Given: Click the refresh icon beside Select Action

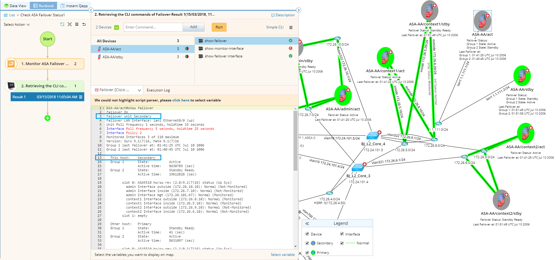Looking at the screenshot, I should point(62,24).
